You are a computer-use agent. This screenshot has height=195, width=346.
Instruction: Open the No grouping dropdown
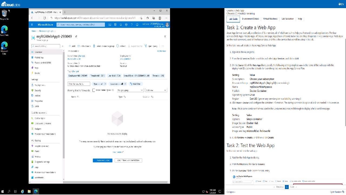[x=130, y=90]
